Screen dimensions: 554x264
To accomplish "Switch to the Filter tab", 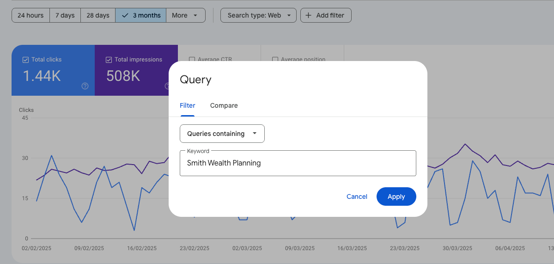I will (188, 105).
